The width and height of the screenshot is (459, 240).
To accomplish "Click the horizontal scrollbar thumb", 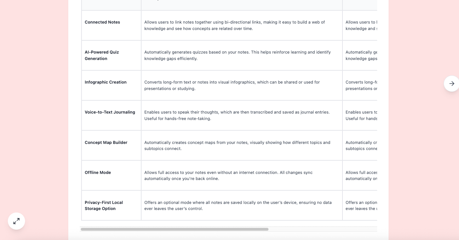I will click(x=174, y=229).
